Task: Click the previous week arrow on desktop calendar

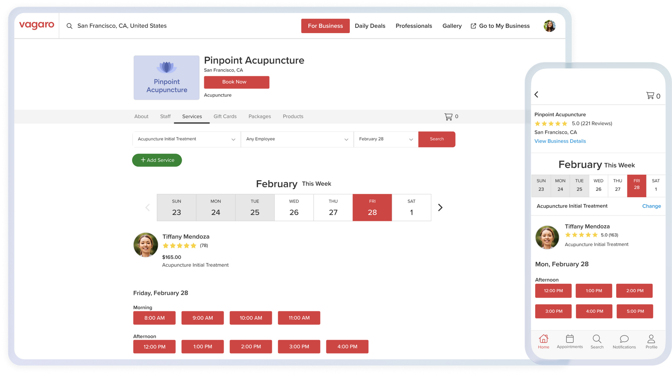Action: (148, 207)
